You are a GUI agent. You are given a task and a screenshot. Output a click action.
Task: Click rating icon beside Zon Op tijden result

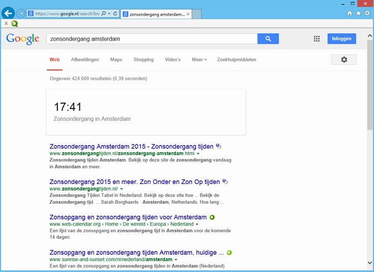tap(225, 182)
